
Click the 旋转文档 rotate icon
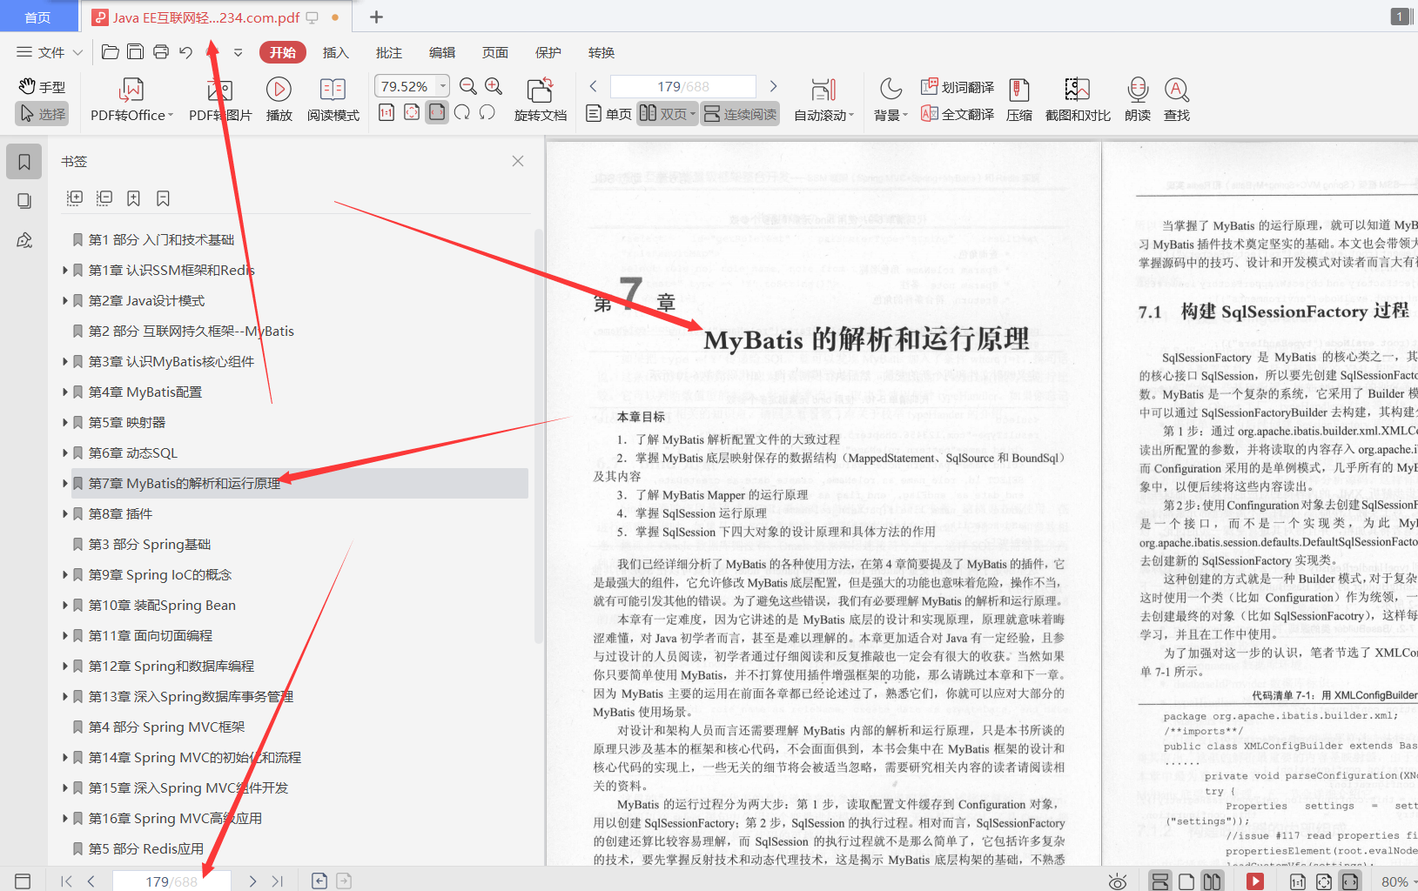(x=540, y=100)
